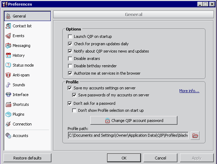Click the Plugins cube icon
The image size is (217, 164).
coord(8,114)
